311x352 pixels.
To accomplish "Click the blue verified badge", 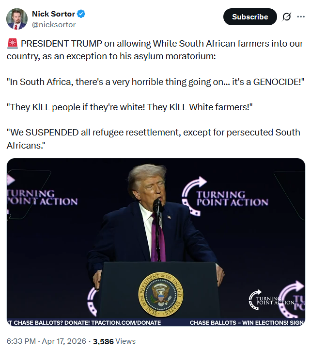I will click(81, 14).
